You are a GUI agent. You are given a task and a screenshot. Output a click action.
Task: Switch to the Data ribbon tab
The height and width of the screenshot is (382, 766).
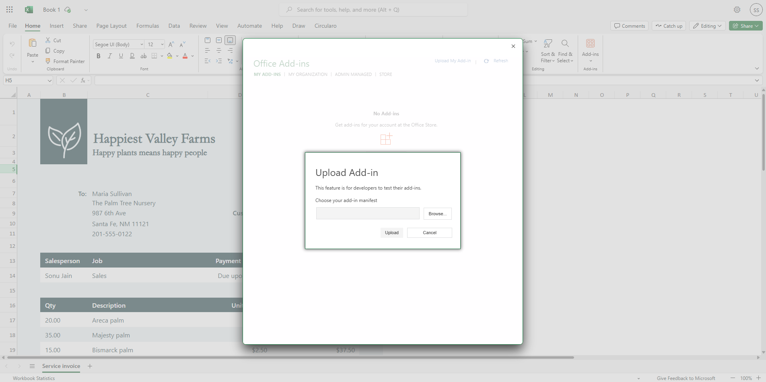coord(174,26)
